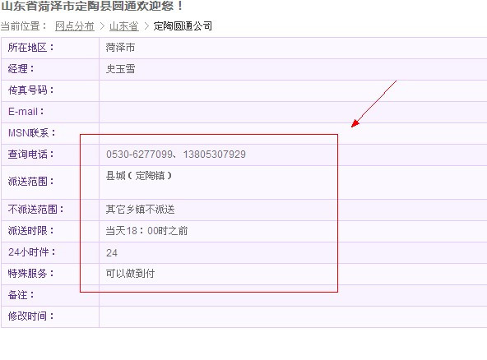
Task: Click the 修改时间 row label
Action: click(x=30, y=316)
